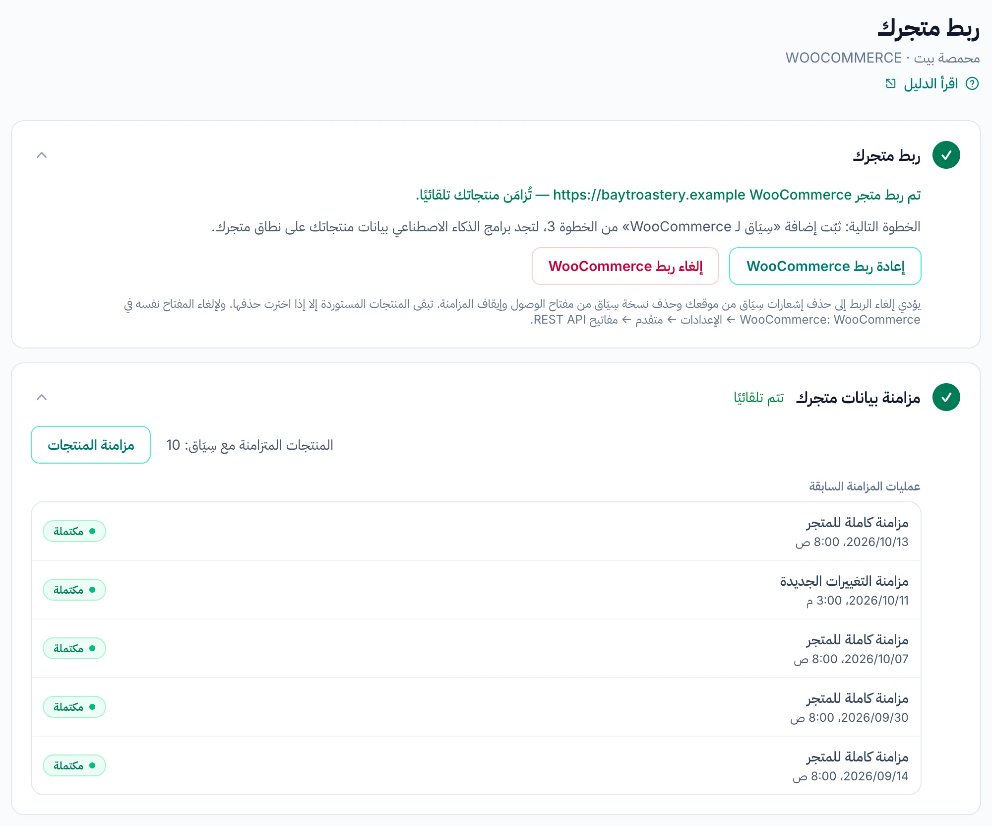Image resolution: width=992 pixels, height=826 pixels.
Task: Click the محمصة بيت · WOOCOMMERCE subtitle
Action: (883, 58)
